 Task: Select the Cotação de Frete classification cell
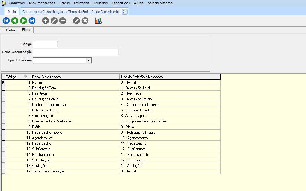click(x=75, y=110)
